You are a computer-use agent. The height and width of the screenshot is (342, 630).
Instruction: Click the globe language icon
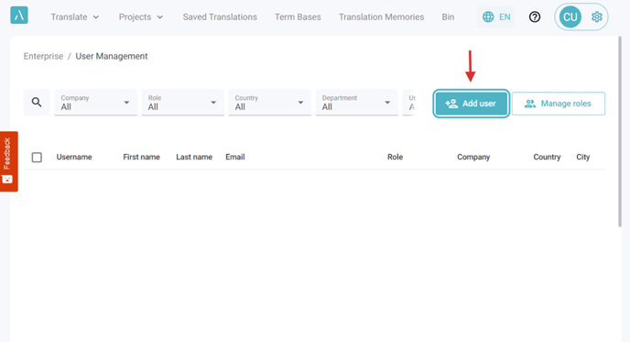pos(488,17)
